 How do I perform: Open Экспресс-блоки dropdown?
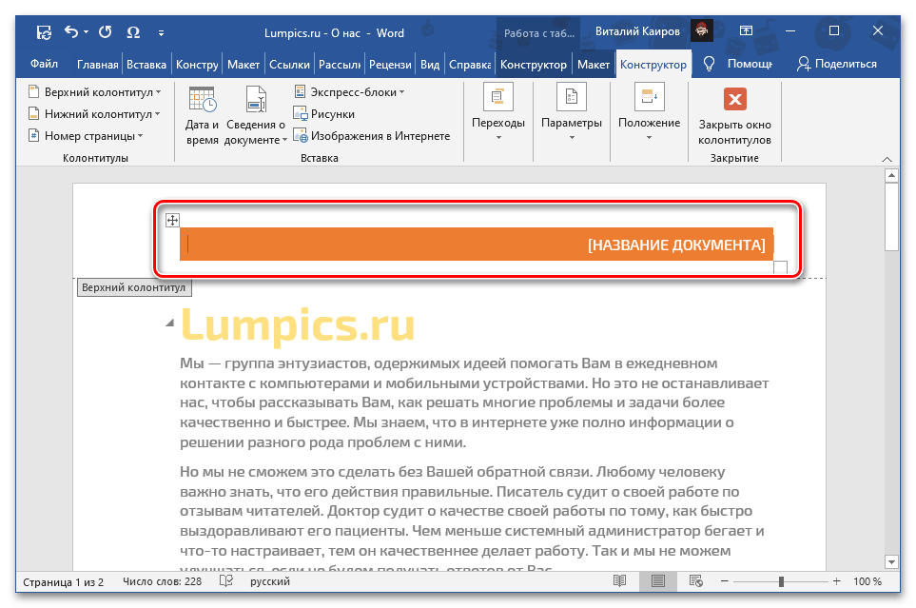(349, 92)
